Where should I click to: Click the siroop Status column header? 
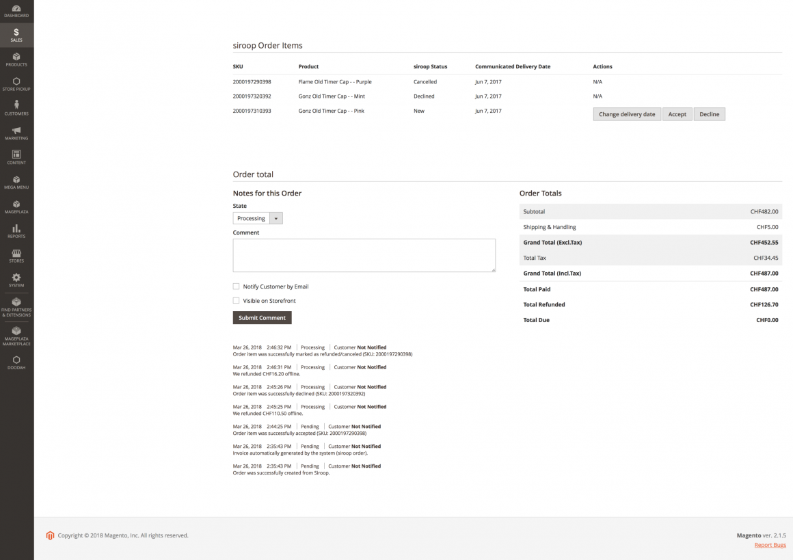point(431,67)
